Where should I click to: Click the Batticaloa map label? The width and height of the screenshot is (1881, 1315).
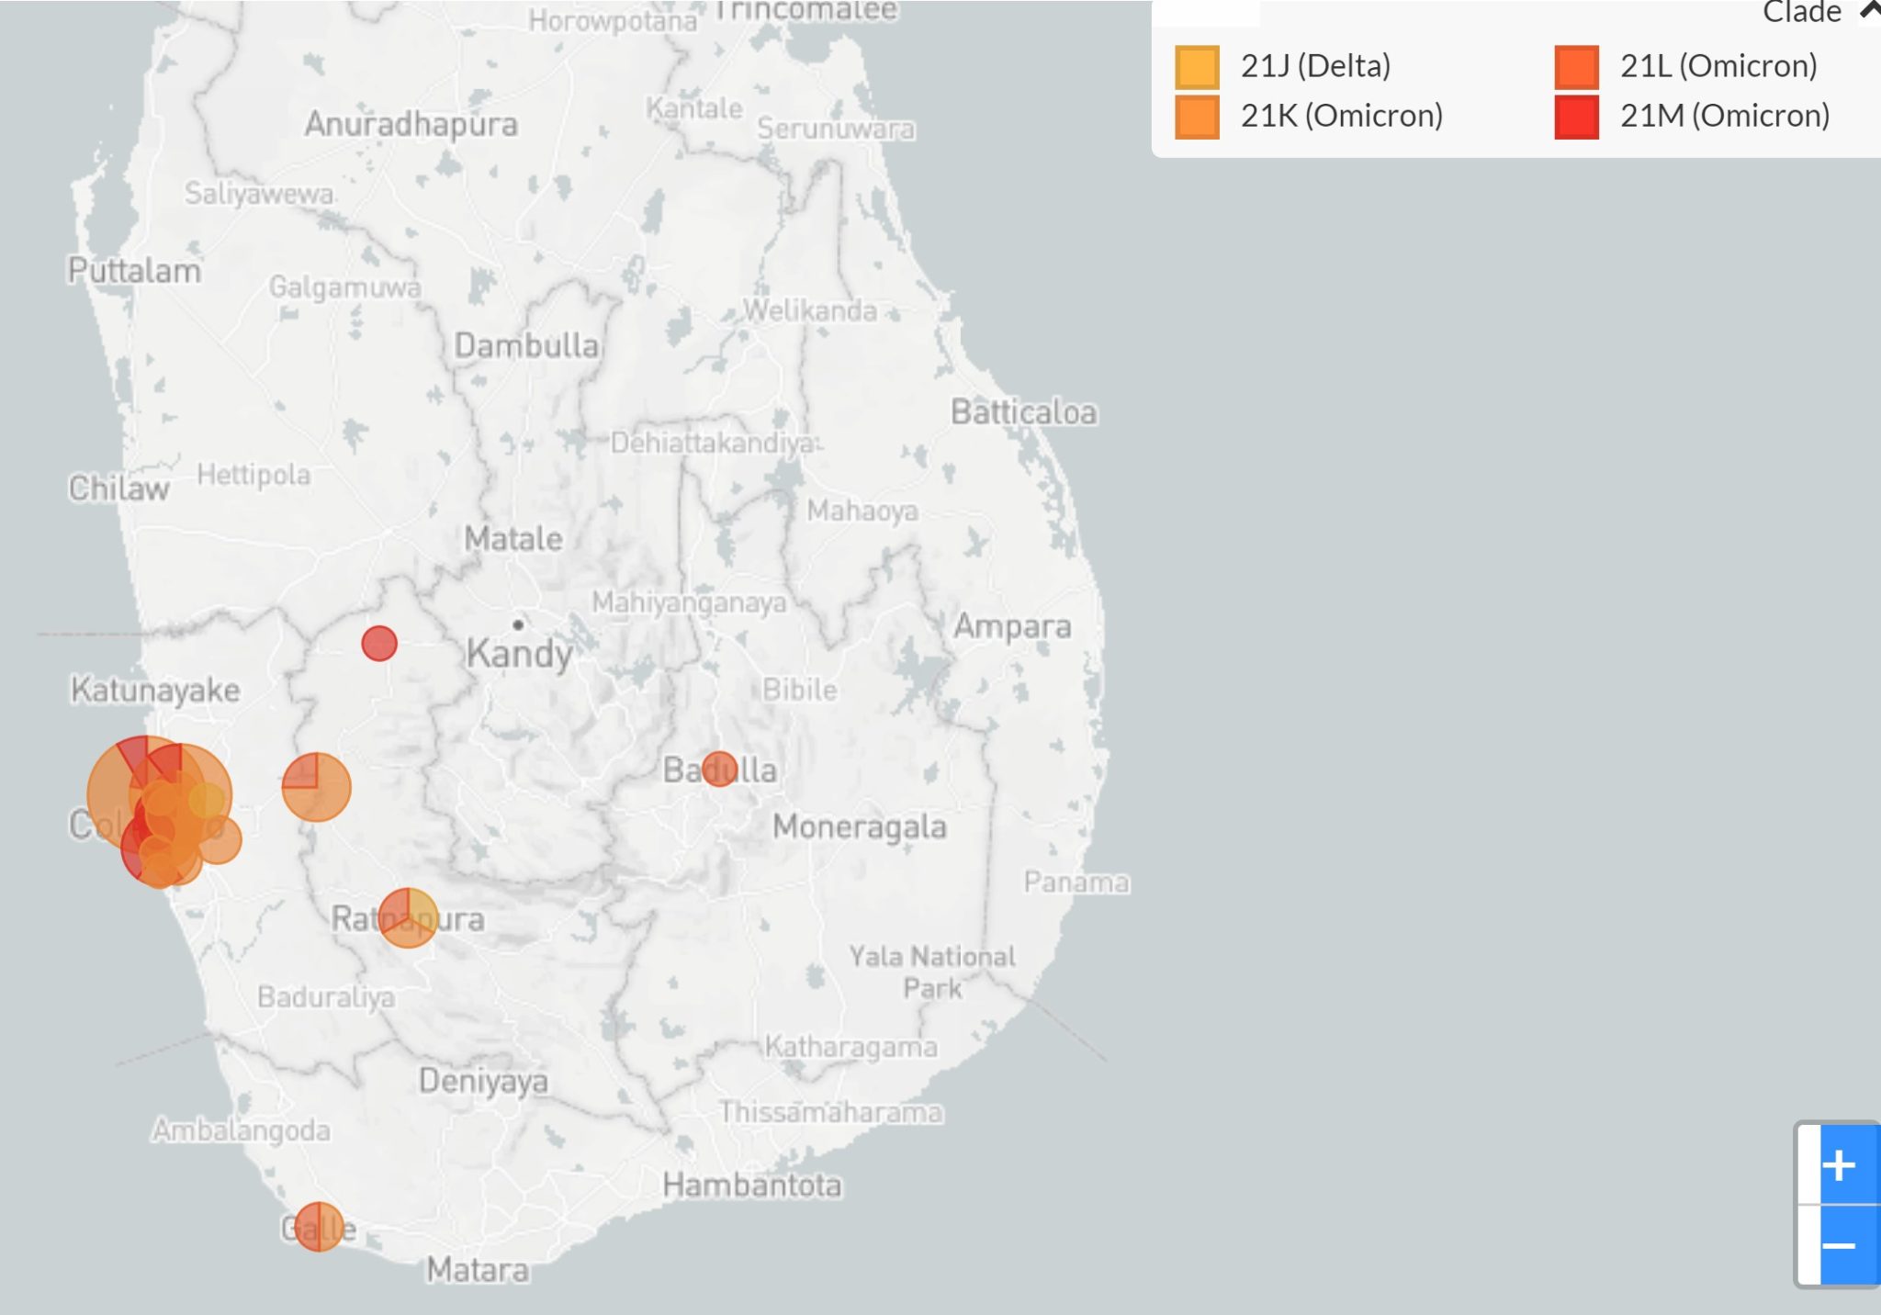(1023, 412)
